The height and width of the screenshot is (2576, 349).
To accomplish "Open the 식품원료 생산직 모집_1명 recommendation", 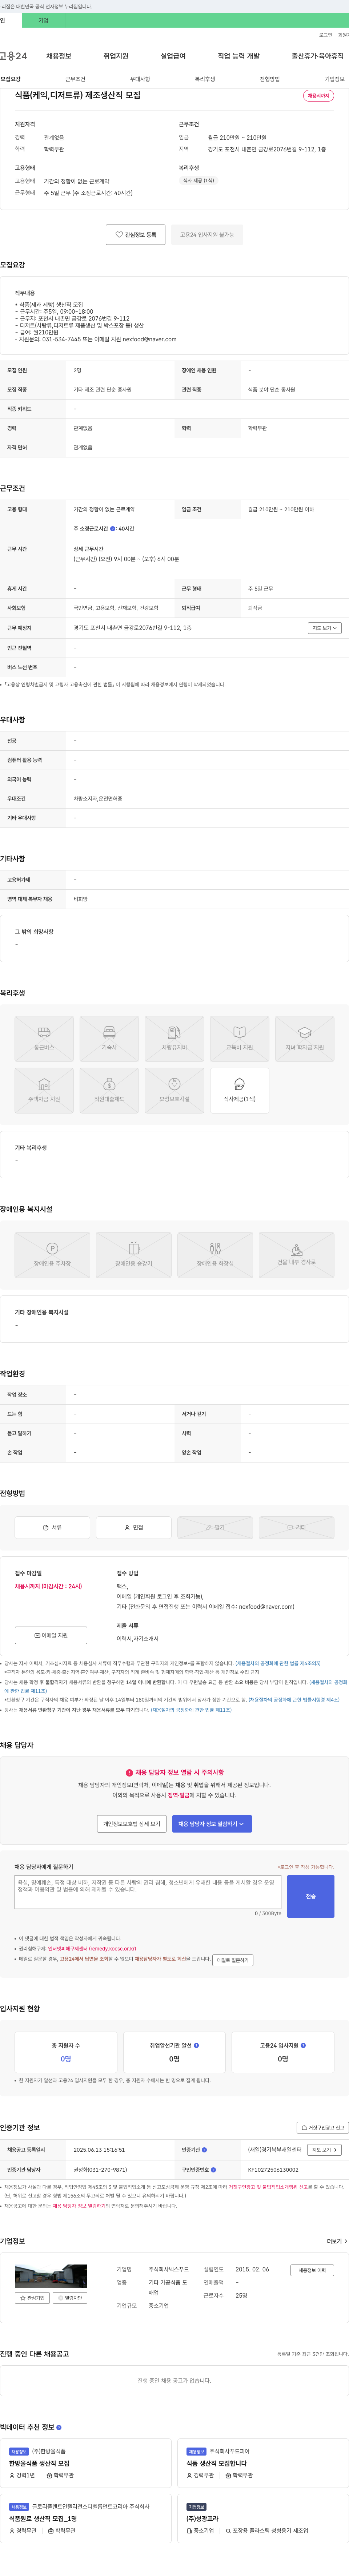I will click(43, 2518).
